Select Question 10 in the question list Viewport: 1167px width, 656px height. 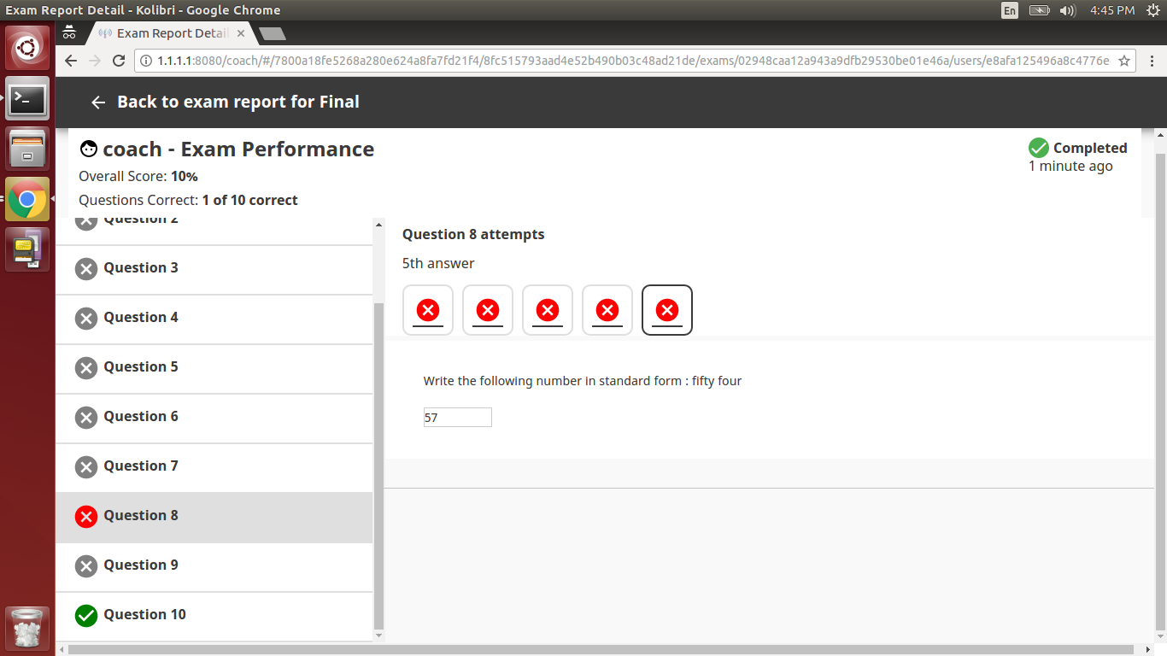point(144,615)
